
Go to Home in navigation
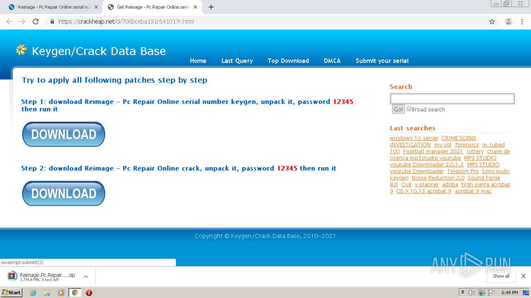tap(198, 60)
